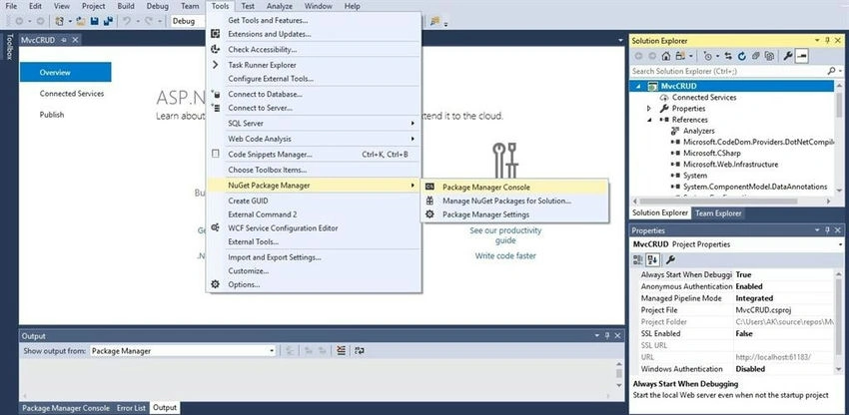Open the SQL Server submenu
The image size is (849, 415).
point(314,124)
